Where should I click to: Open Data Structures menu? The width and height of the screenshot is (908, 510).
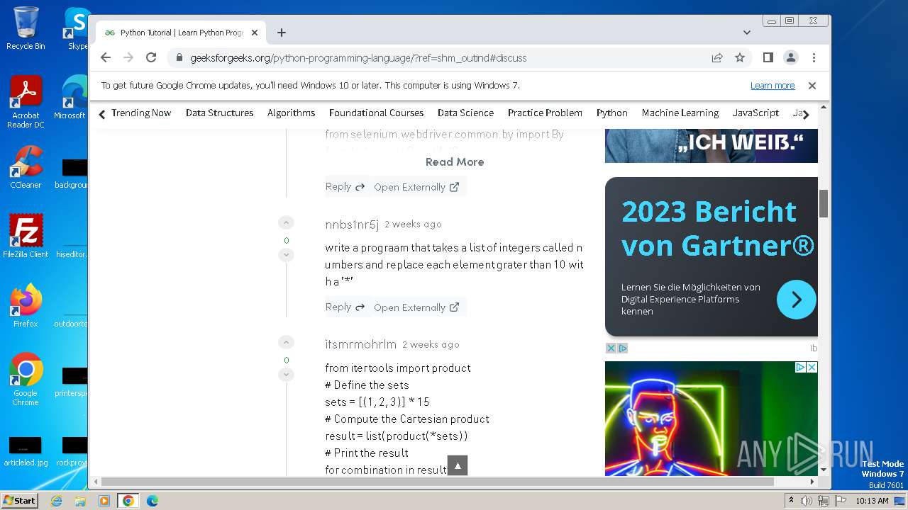pos(219,113)
